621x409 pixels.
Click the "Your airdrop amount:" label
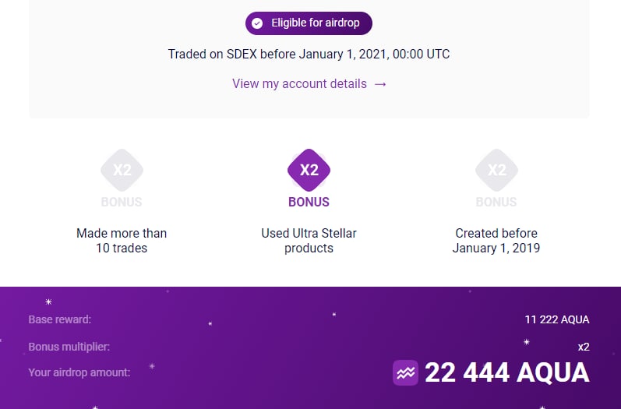[x=79, y=372]
